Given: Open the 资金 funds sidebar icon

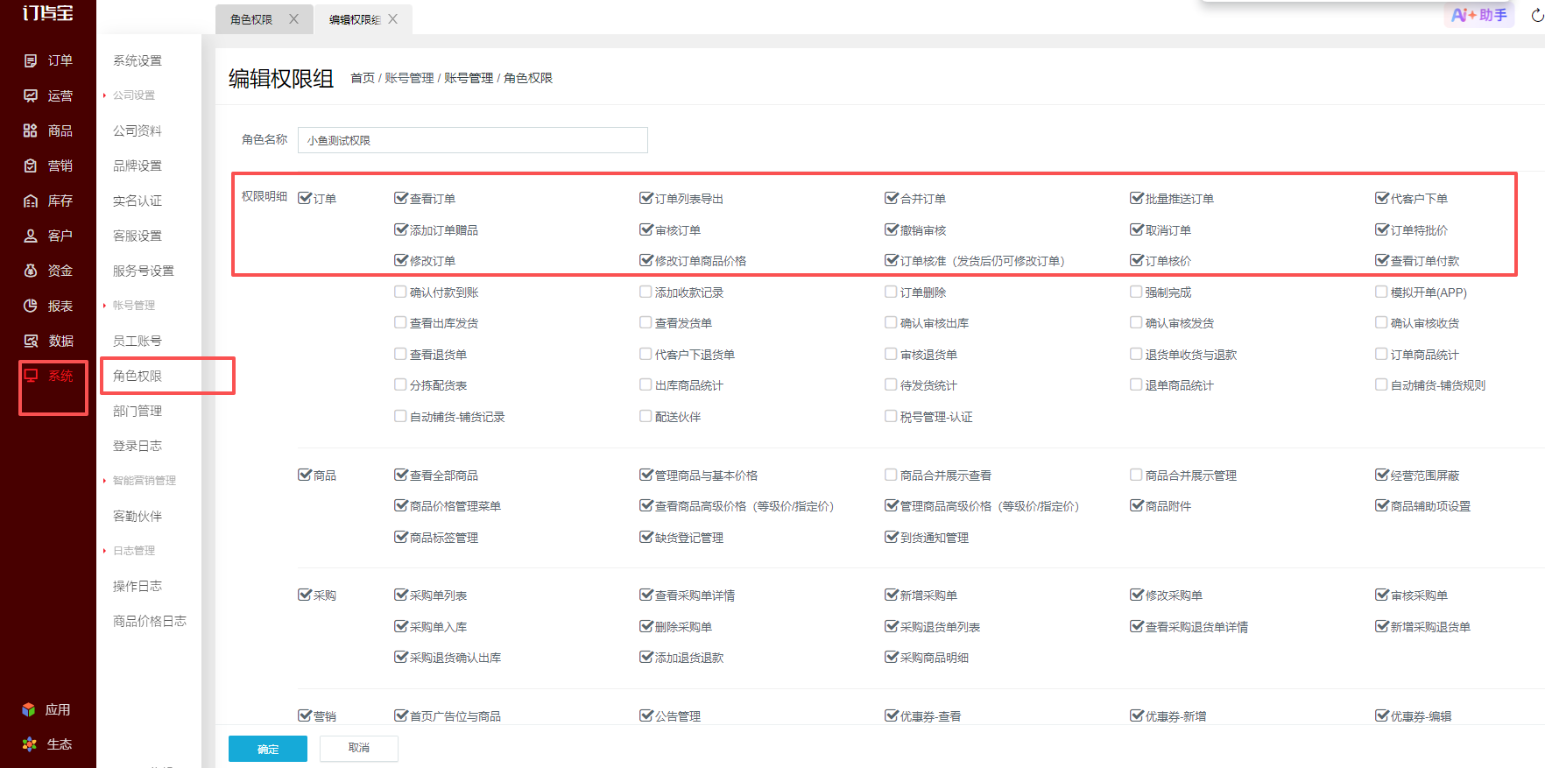Looking at the screenshot, I should [x=31, y=271].
